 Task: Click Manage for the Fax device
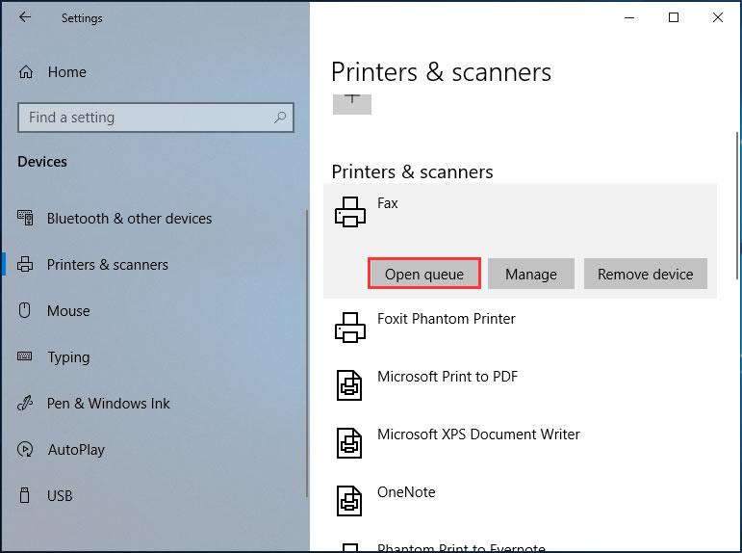pyautogui.click(x=531, y=274)
